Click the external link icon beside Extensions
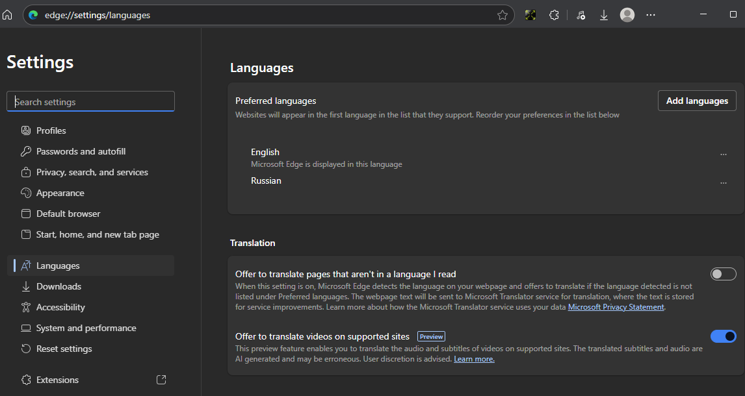Viewport: 745px width, 396px height. pos(161,380)
